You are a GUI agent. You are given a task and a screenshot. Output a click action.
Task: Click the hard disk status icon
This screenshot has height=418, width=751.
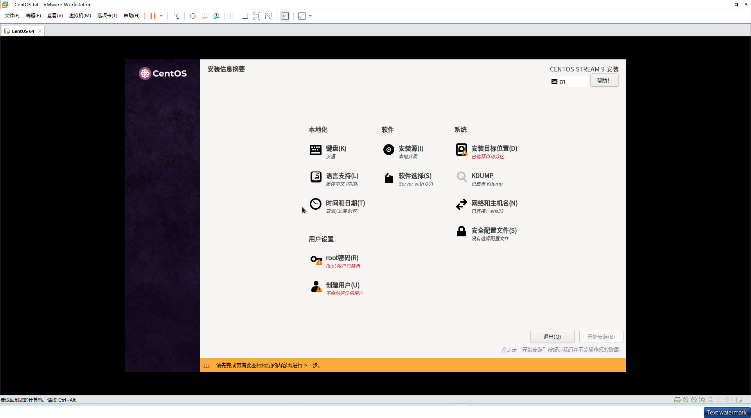point(677,400)
